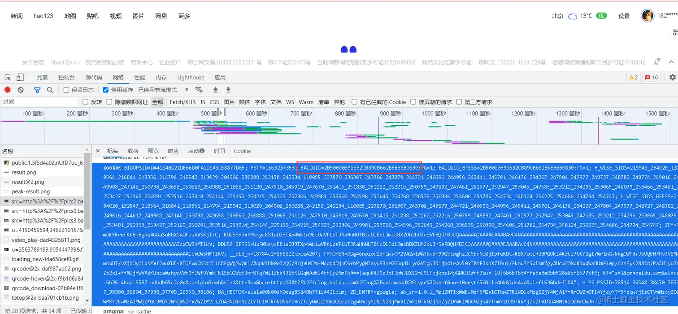Switch to the 元素 panel tab
Screen dimensions: 678x314
tap(42, 77)
